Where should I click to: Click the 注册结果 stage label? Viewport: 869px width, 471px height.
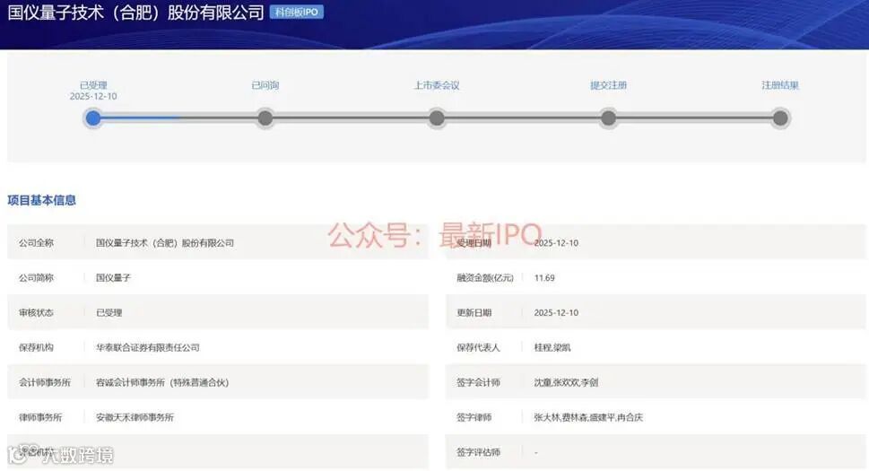point(780,85)
